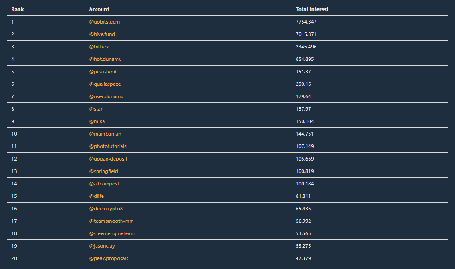Image resolution: width=455 pixels, height=269 pixels.
Task: Click rank number 17 in teamsmooth-mm row
Action: 14,221
